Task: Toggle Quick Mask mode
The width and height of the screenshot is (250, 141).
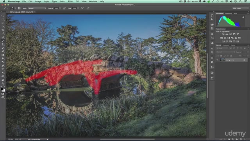Action: click(x=3, y=94)
